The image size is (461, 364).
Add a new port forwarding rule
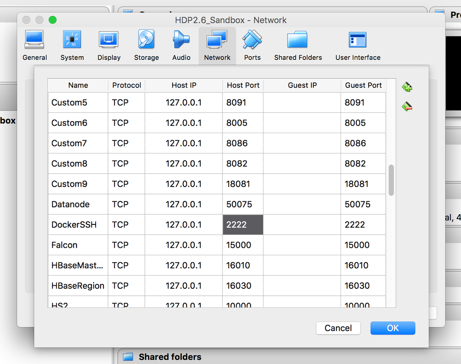(x=407, y=87)
